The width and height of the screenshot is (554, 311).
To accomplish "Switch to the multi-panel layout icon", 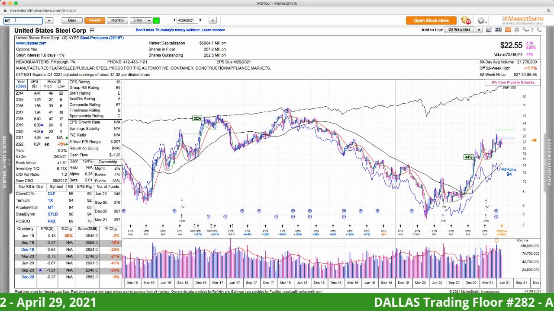I will pos(498,30).
